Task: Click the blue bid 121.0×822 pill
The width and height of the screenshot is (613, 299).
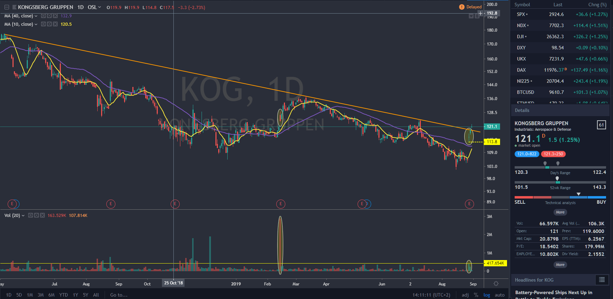Action: [527, 154]
